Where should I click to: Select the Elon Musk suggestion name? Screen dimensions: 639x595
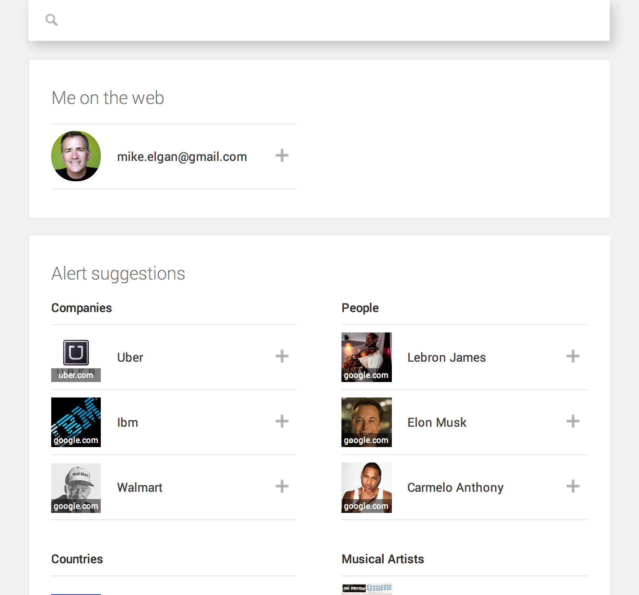tap(437, 422)
